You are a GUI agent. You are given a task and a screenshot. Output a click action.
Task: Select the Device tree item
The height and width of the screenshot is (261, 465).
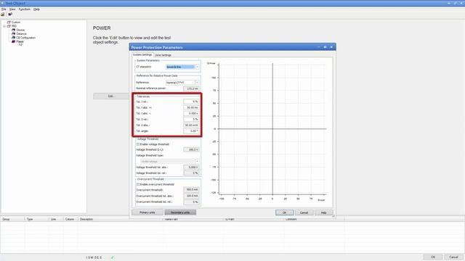(x=20, y=30)
